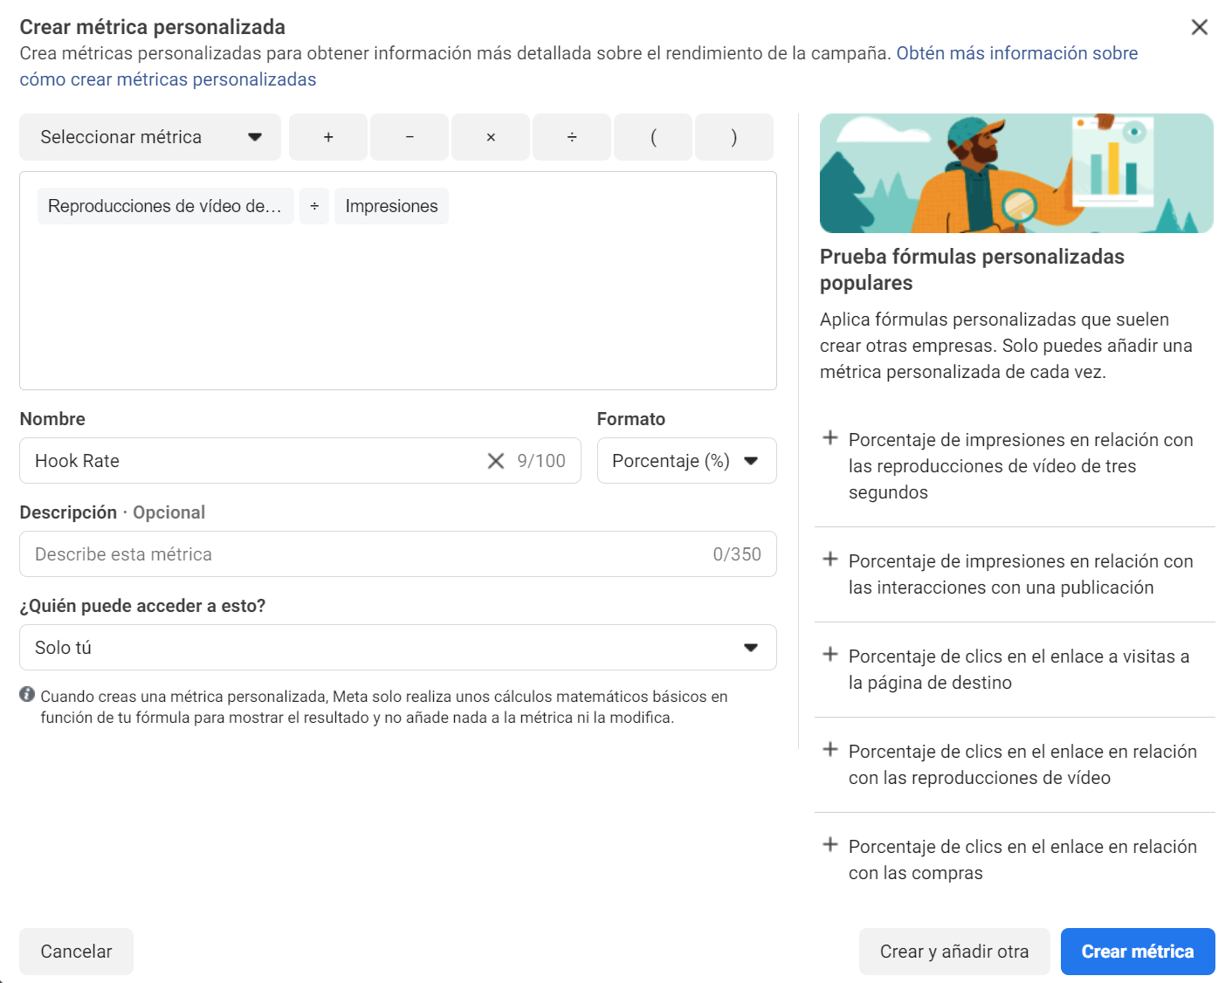
Task: Select Crear y añadir otra
Action: (954, 952)
